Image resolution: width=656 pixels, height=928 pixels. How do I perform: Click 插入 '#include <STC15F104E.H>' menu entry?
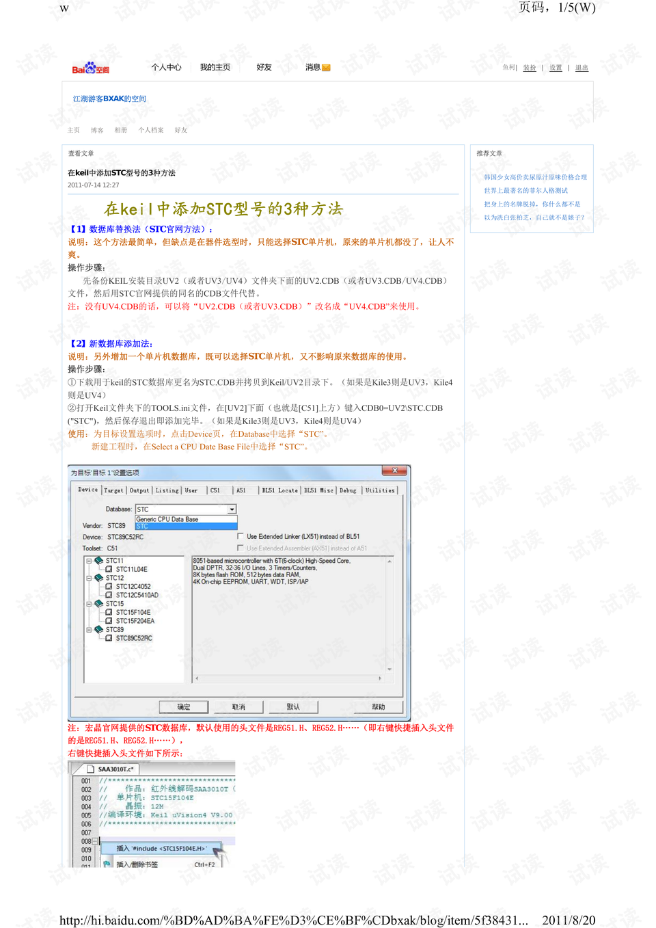pyautogui.click(x=161, y=849)
